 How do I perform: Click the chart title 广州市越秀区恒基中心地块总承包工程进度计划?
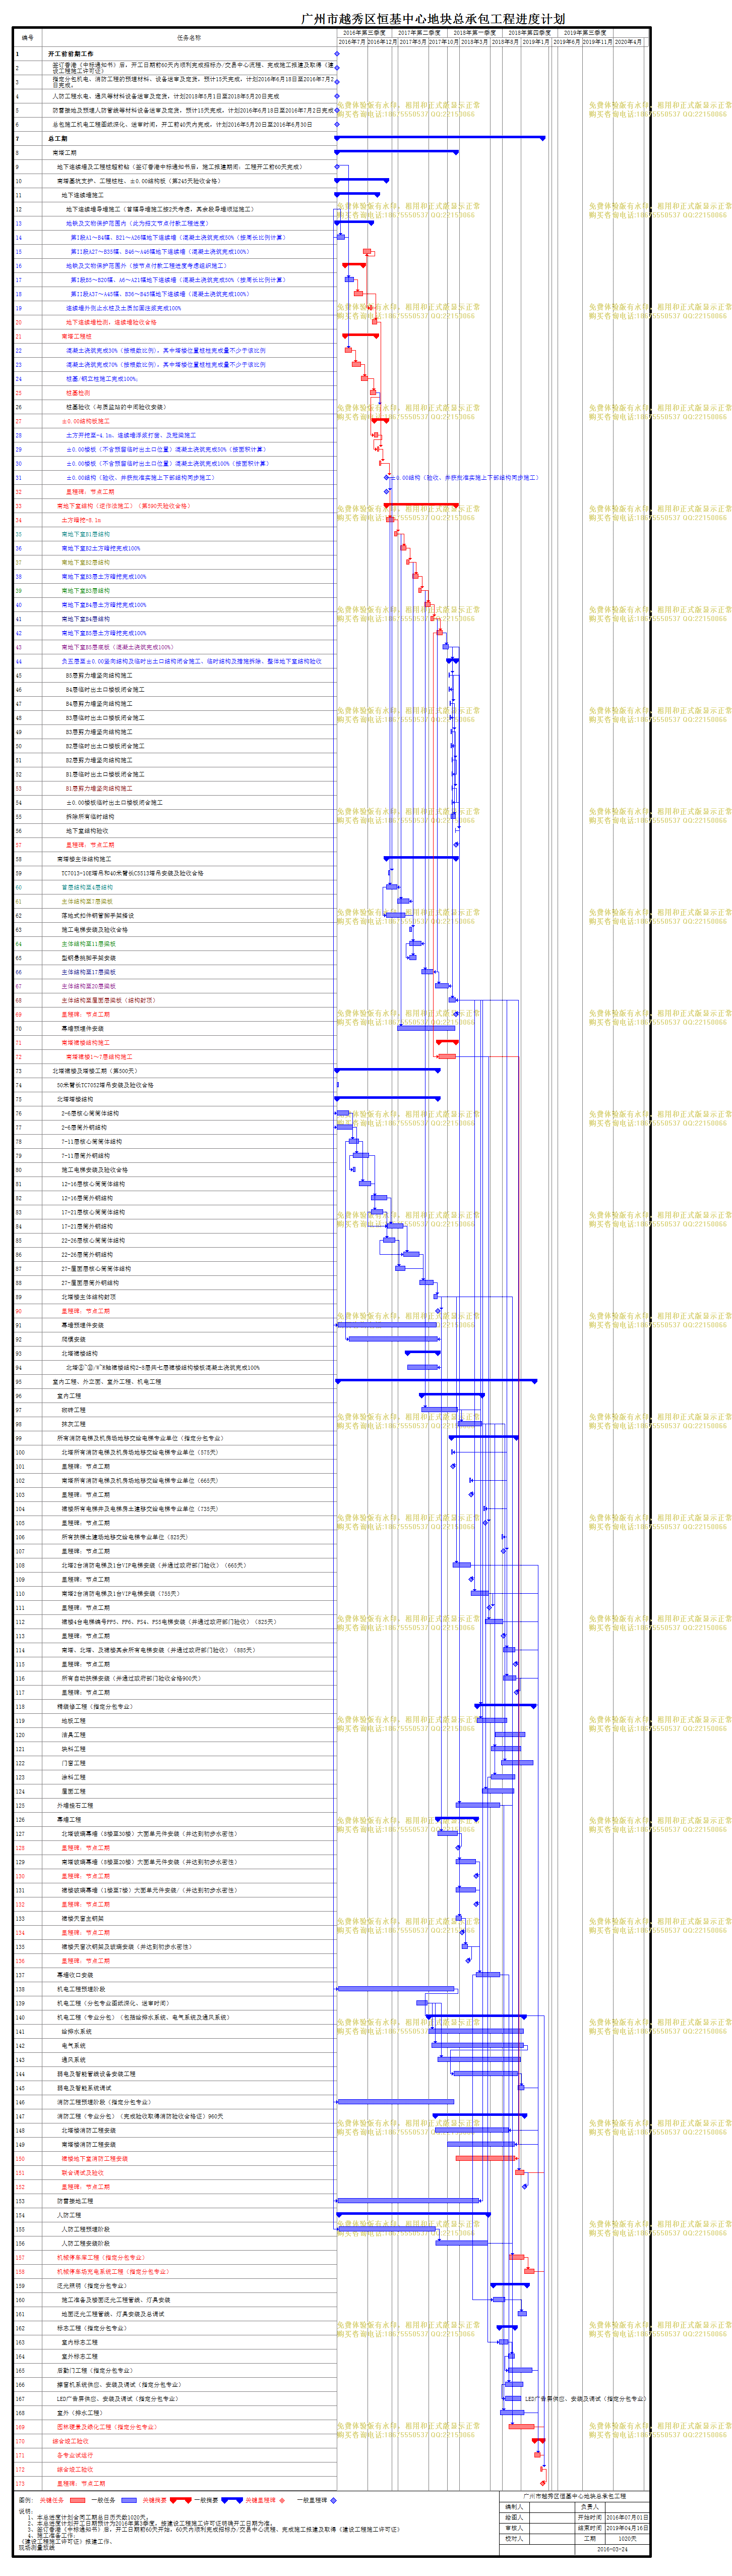pos(433,18)
